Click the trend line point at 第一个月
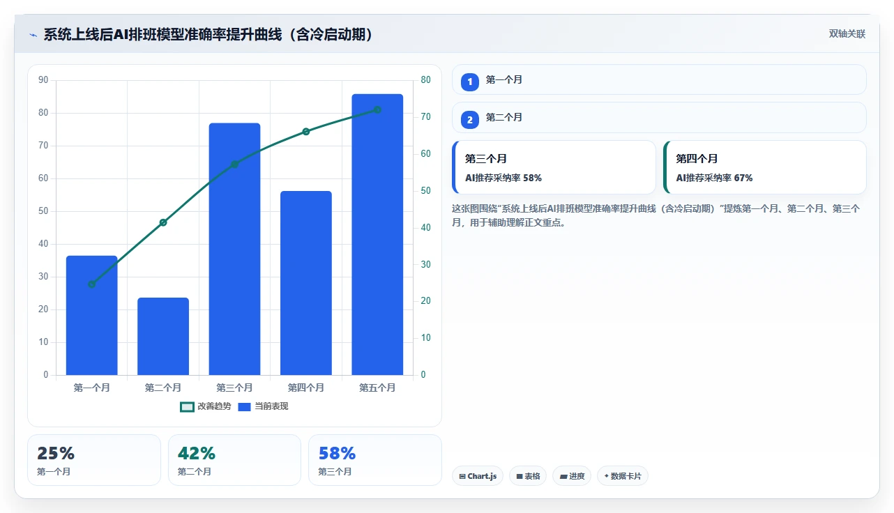Screen dimensions: 894x513 92,284
